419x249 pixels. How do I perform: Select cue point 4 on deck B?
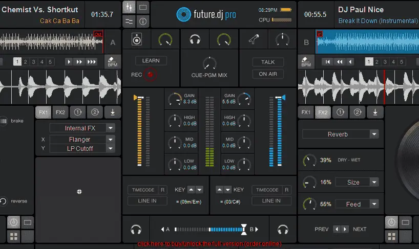pos(393,62)
